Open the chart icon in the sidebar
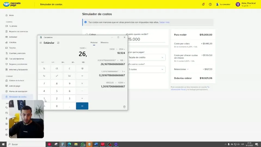Viewport: 261px width, 147px height. pos(7,129)
